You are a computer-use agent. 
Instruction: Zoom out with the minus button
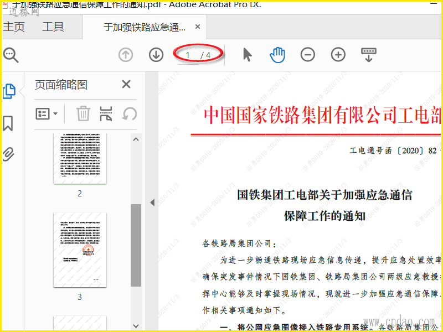tap(308, 54)
